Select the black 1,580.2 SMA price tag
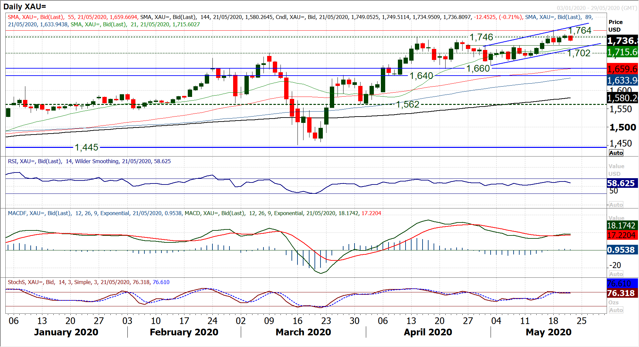Viewport: 639px width, 347px height. click(622, 98)
